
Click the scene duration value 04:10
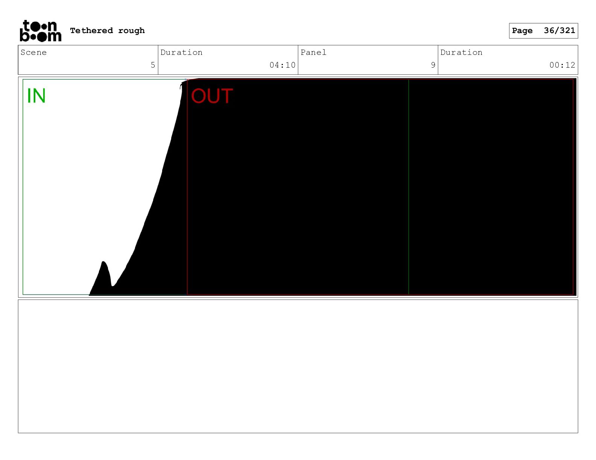(x=282, y=65)
